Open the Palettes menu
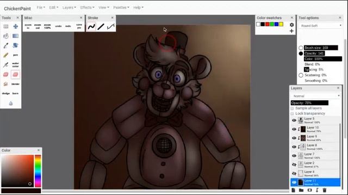Image resolution: width=348 pixels, height=195 pixels. pyautogui.click(x=121, y=8)
